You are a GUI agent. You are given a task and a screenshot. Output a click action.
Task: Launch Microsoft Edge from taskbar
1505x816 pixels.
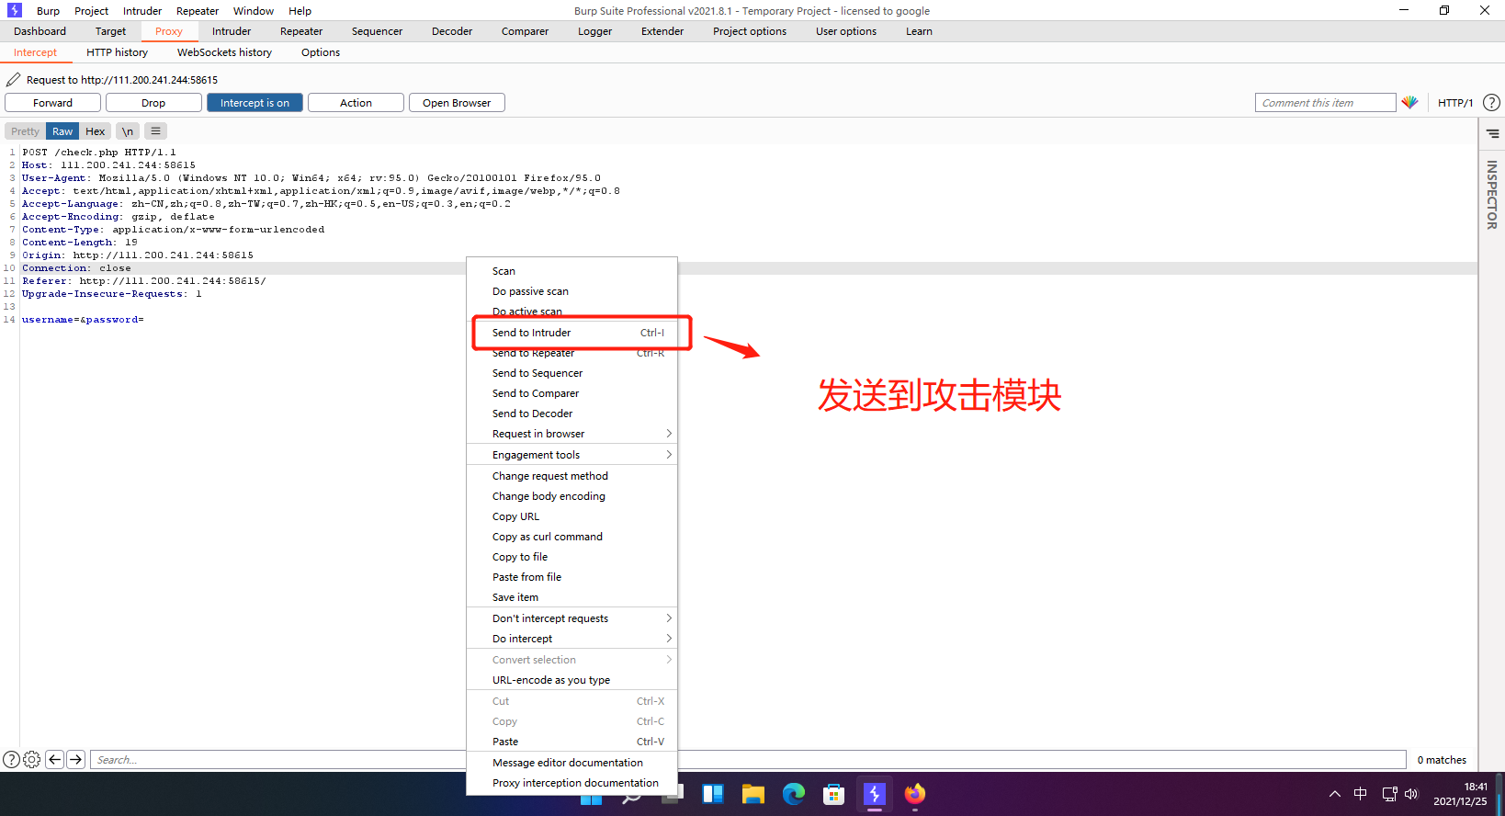pos(794,794)
